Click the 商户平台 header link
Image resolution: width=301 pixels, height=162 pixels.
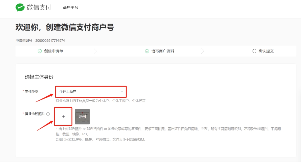coord(70,7)
